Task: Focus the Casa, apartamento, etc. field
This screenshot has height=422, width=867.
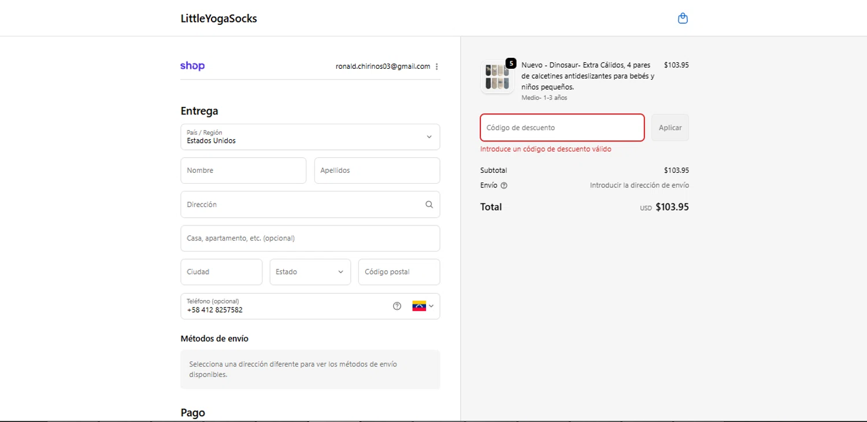Action: click(x=310, y=238)
